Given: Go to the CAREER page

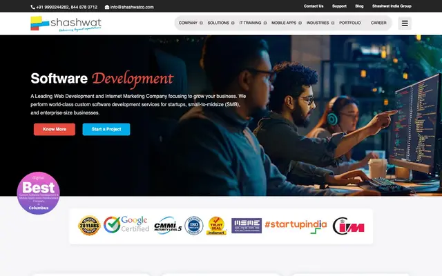Looking at the screenshot, I should [x=378, y=23].
